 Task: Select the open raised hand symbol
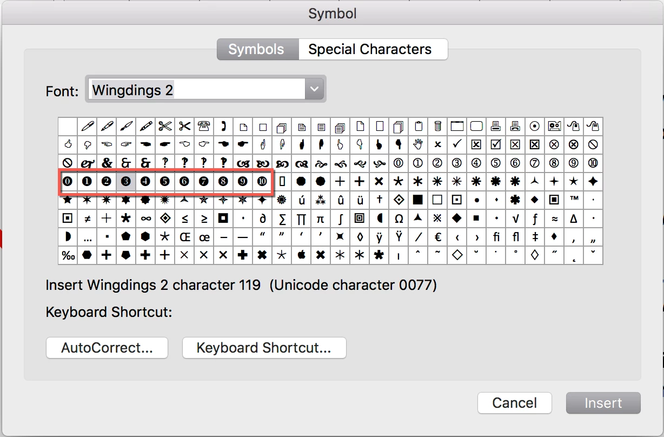418,145
